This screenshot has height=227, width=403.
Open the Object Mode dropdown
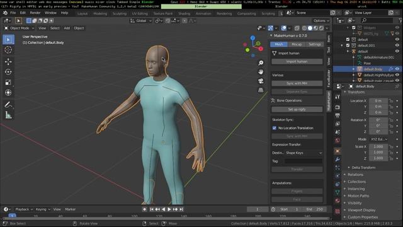point(20,28)
